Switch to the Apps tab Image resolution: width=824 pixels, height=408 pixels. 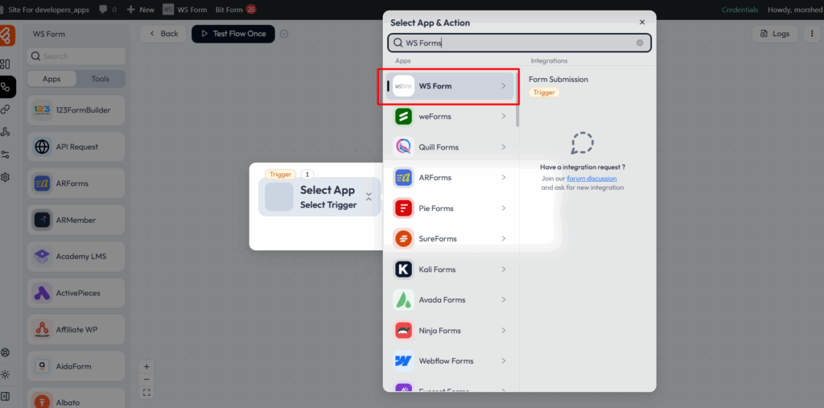[x=51, y=79]
